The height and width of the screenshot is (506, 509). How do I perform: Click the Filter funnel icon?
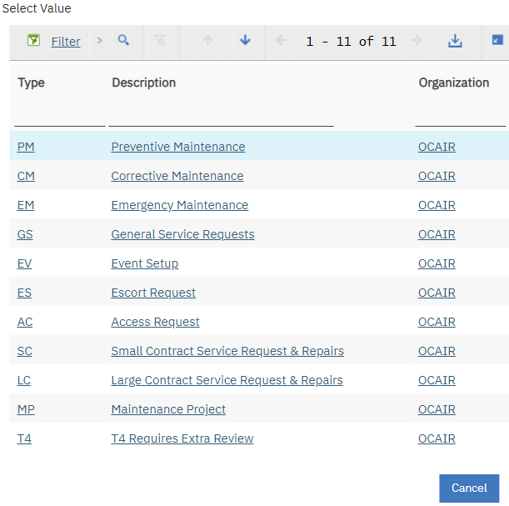(33, 41)
